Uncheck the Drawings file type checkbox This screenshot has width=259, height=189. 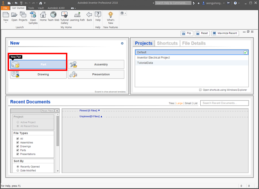pyautogui.click(x=17, y=146)
